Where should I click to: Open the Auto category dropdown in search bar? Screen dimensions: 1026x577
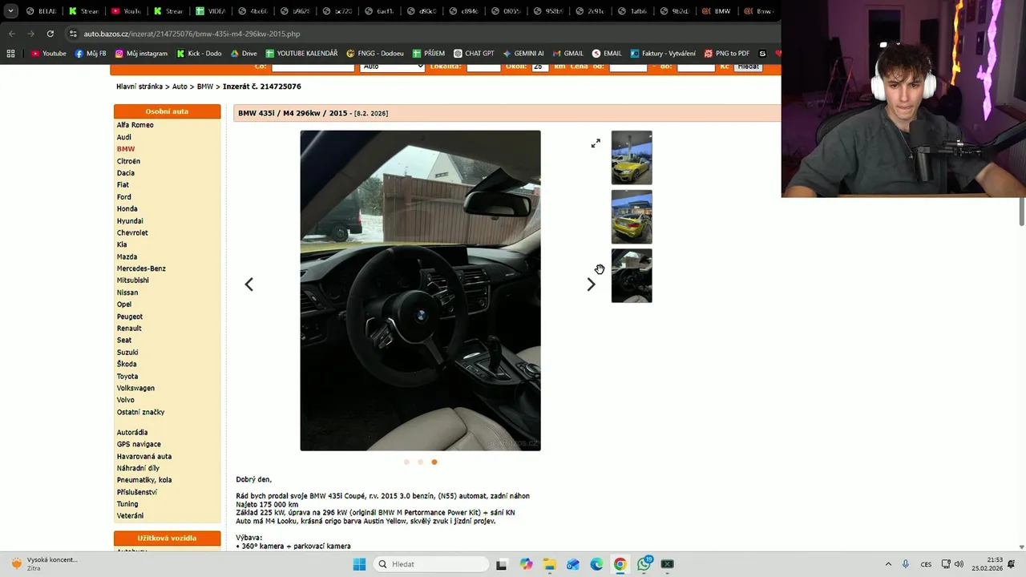click(392, 67)
